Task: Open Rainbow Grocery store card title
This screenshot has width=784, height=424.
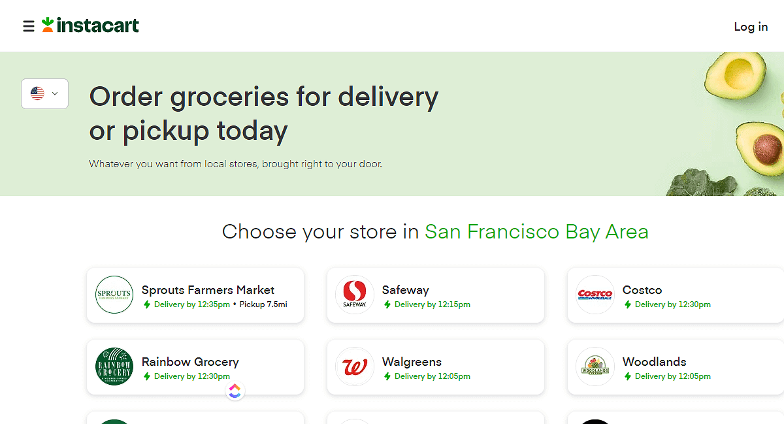Action: 190,361
